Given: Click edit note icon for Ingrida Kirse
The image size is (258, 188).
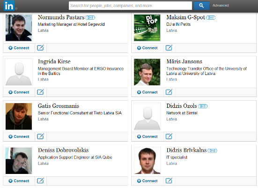Looking at the screenshot, I should click(x=40, y=92).
